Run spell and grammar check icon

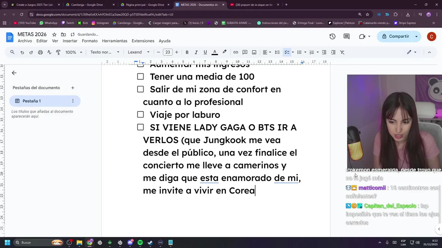49,52
